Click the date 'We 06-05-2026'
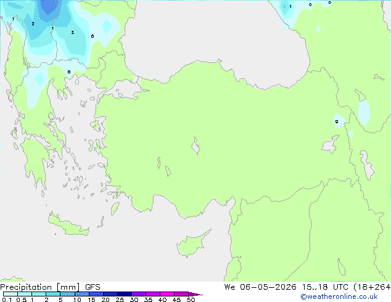This screenshot has height=302, width=391. 260,287
